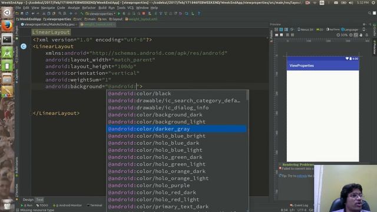The image size is (377, 212).
Task: Click the Synchronize toolbar icon
Action: click(27, 14)
